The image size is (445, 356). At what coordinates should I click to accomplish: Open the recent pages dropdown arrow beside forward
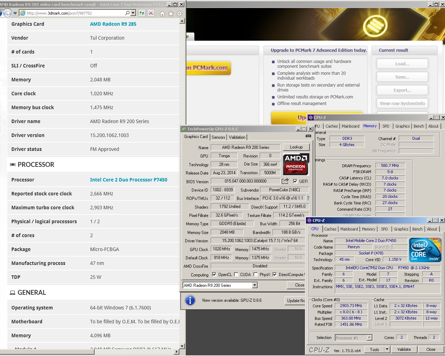coord(15,14)
